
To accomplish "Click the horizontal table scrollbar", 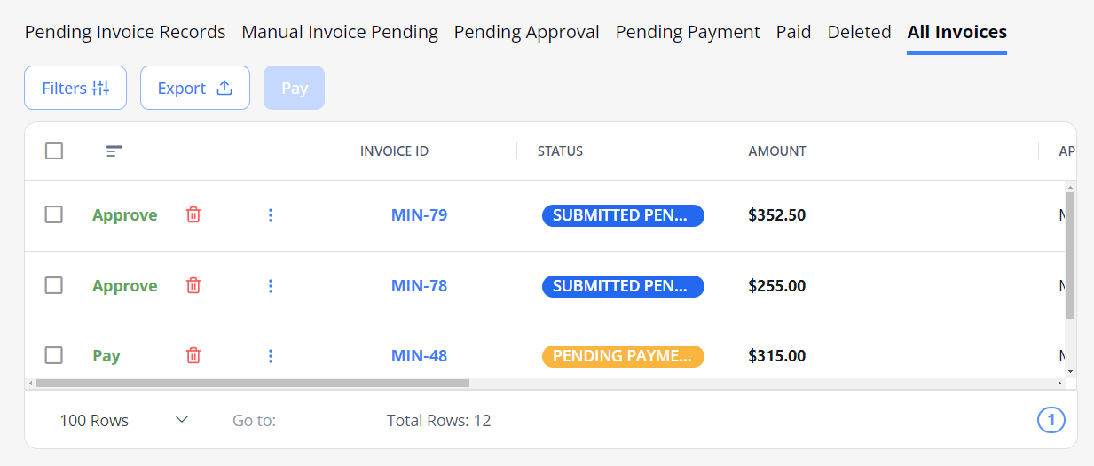I will 253,384.
